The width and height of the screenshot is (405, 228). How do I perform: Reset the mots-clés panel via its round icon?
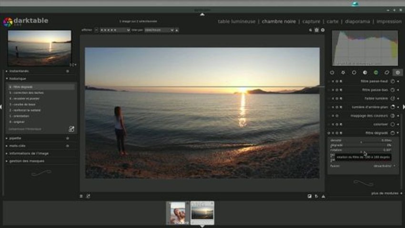67,146
